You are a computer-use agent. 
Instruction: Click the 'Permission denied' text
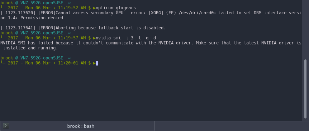tap(42, 18)
